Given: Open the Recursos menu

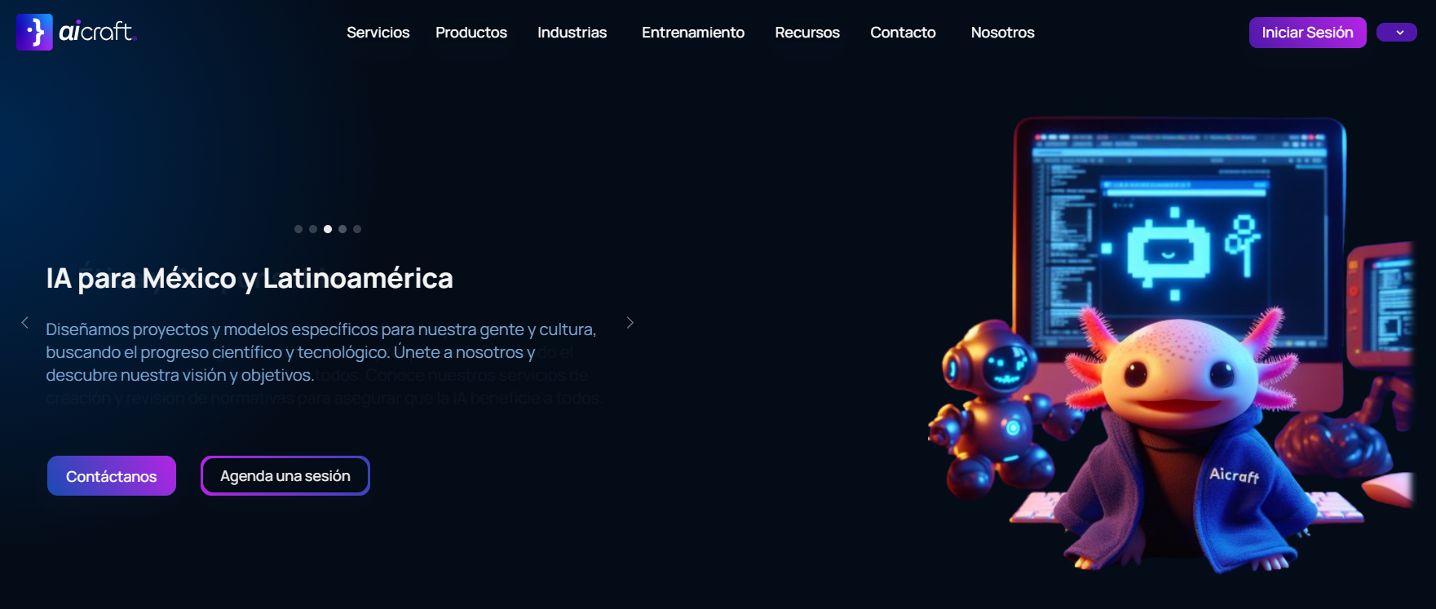Looking at the screenshot, I should coord(807,33).
